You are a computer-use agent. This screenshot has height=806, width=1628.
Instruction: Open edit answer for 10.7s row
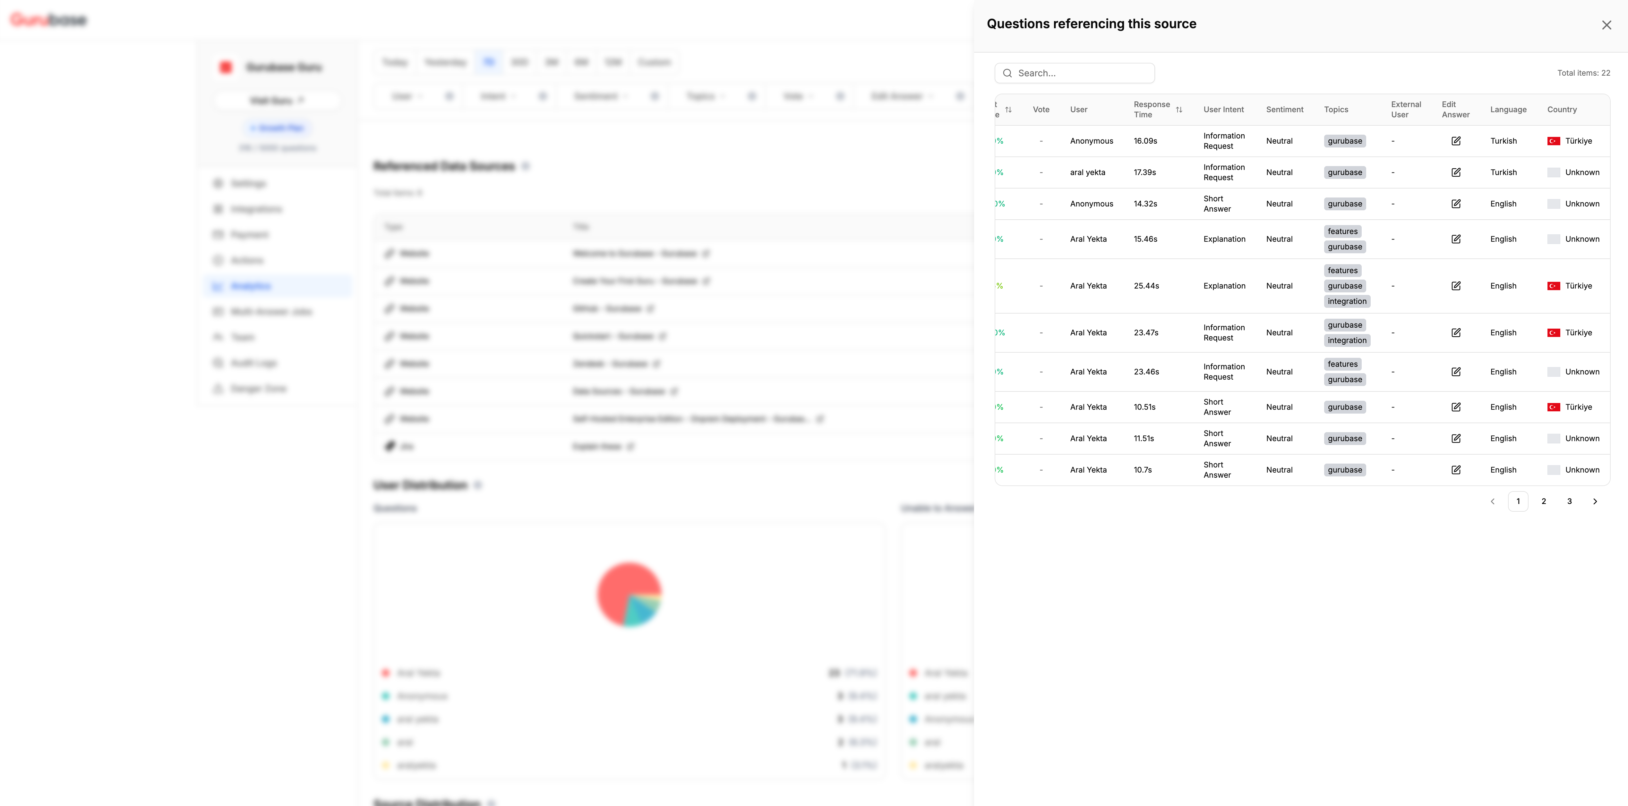point(1455,470)
